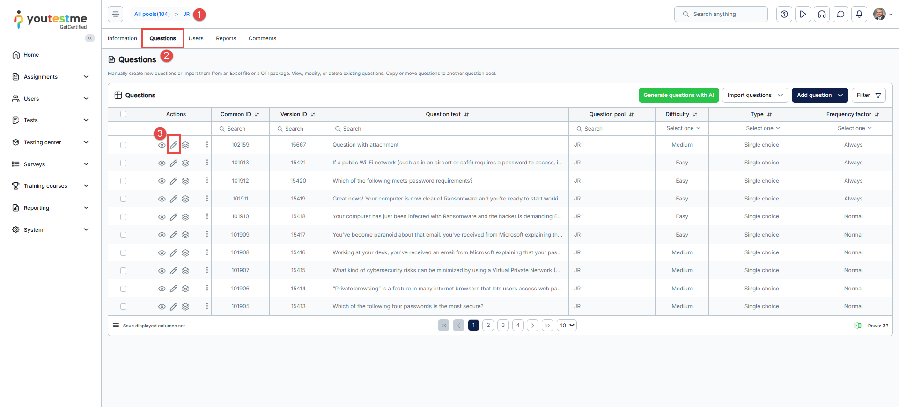The image size is (899, 407).
Task: Open versions layers icon for question 101912
Action: [x=185, y=181]
